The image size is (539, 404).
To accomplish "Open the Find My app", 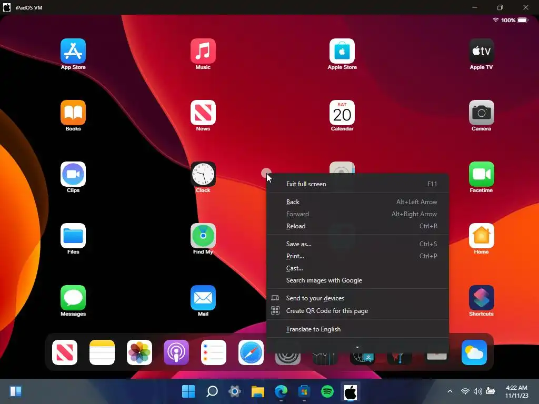I will click(203, 236).
